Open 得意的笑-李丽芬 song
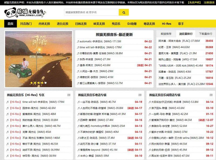 click(96, 77)
